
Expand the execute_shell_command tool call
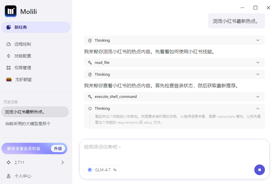click(174, 97)
